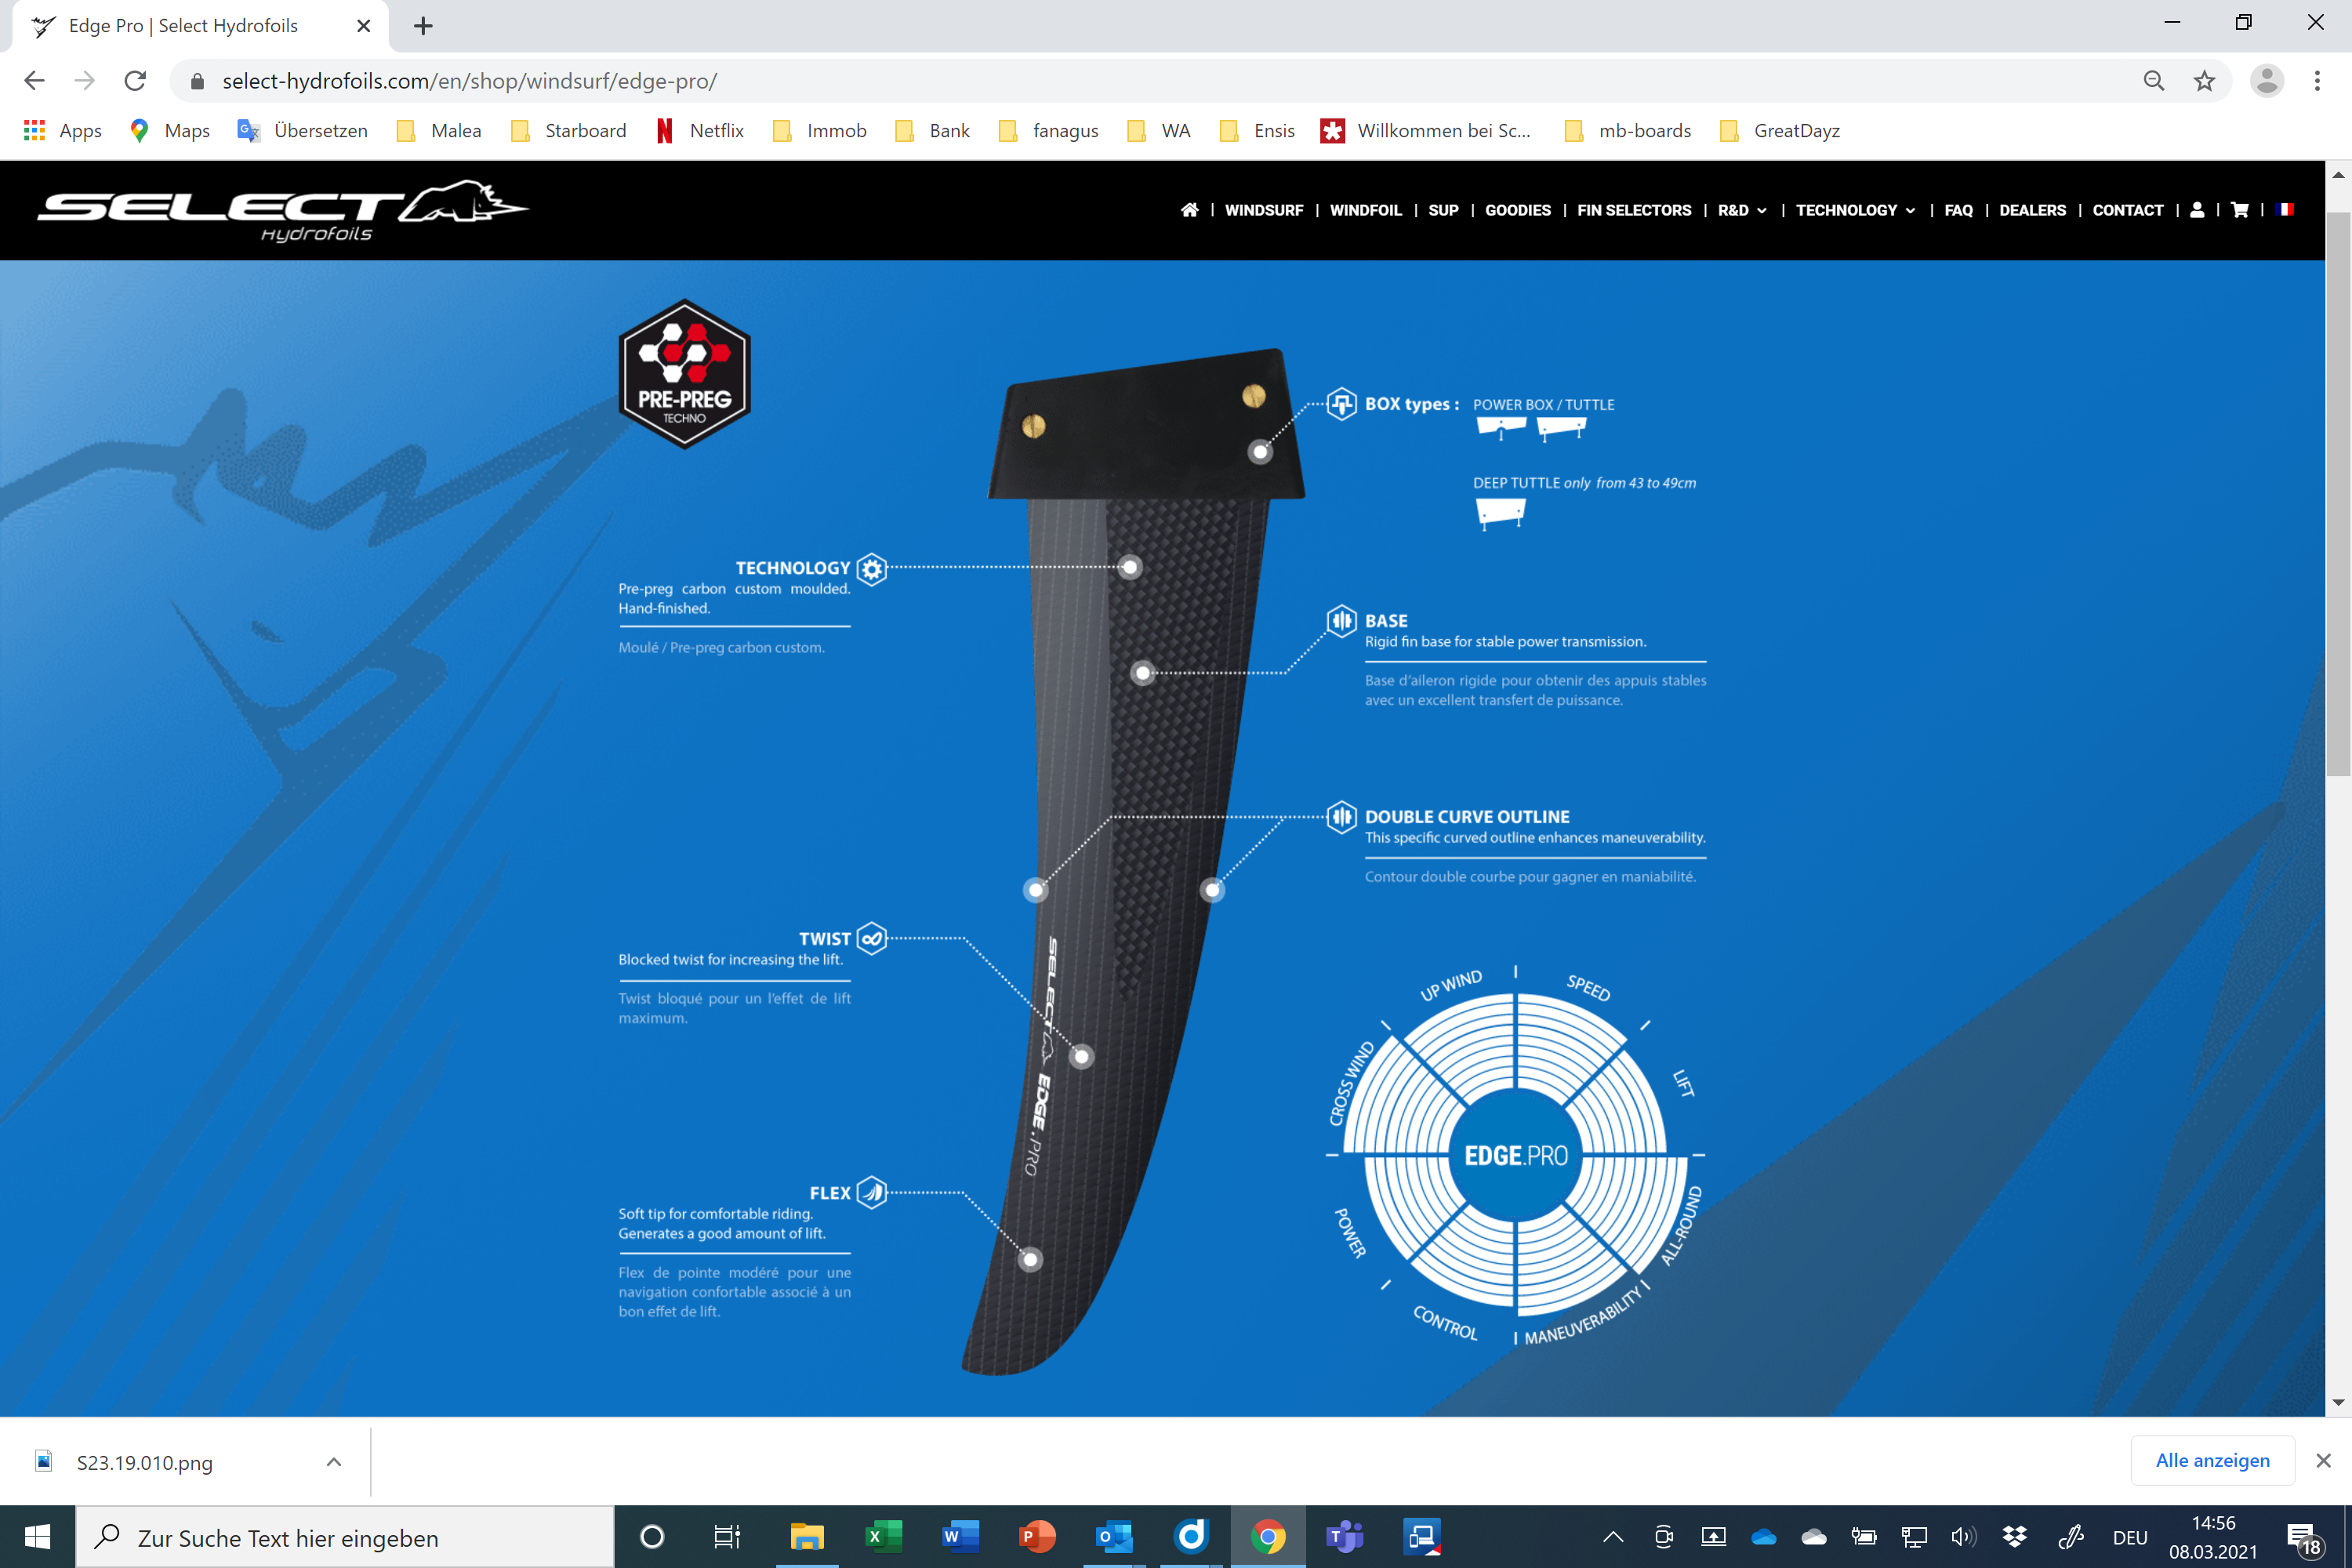2352x1568 pixels.
Task: Click the Double Curve Outline hexagon icon
Action: pos(1342,817)
